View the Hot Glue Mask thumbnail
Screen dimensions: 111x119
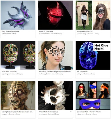click(93, 55)
